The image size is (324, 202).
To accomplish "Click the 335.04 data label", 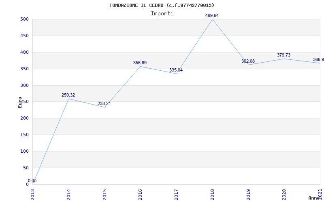I will click(176, 70).
